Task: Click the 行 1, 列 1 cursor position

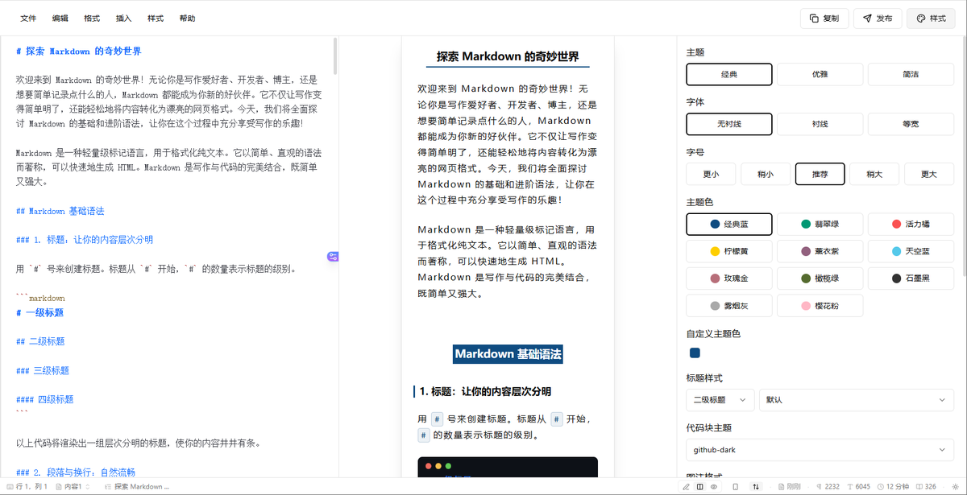Action: coord(27,487)
